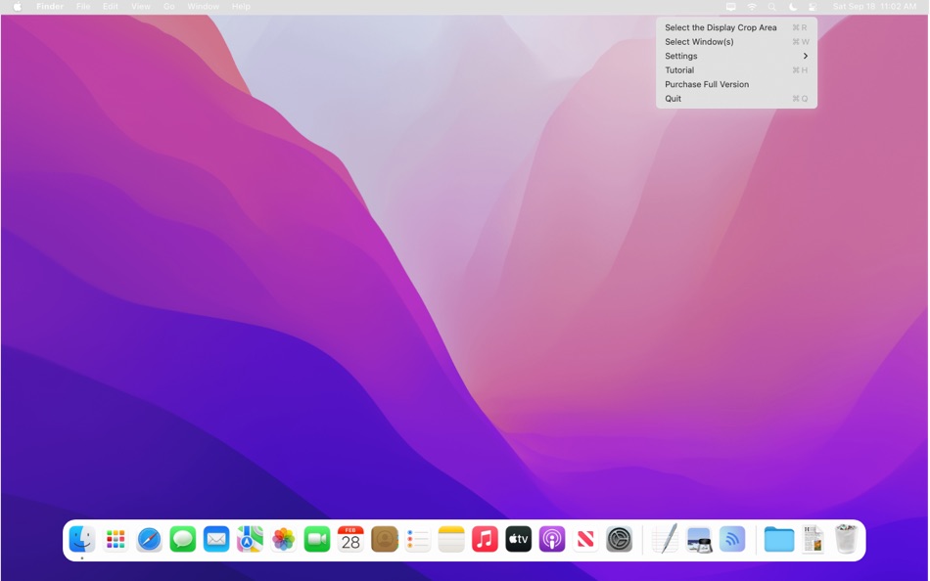This screenshot has width=930, height=581.
Task: Open Launchpad from the Dock
Action: point(116,539)
